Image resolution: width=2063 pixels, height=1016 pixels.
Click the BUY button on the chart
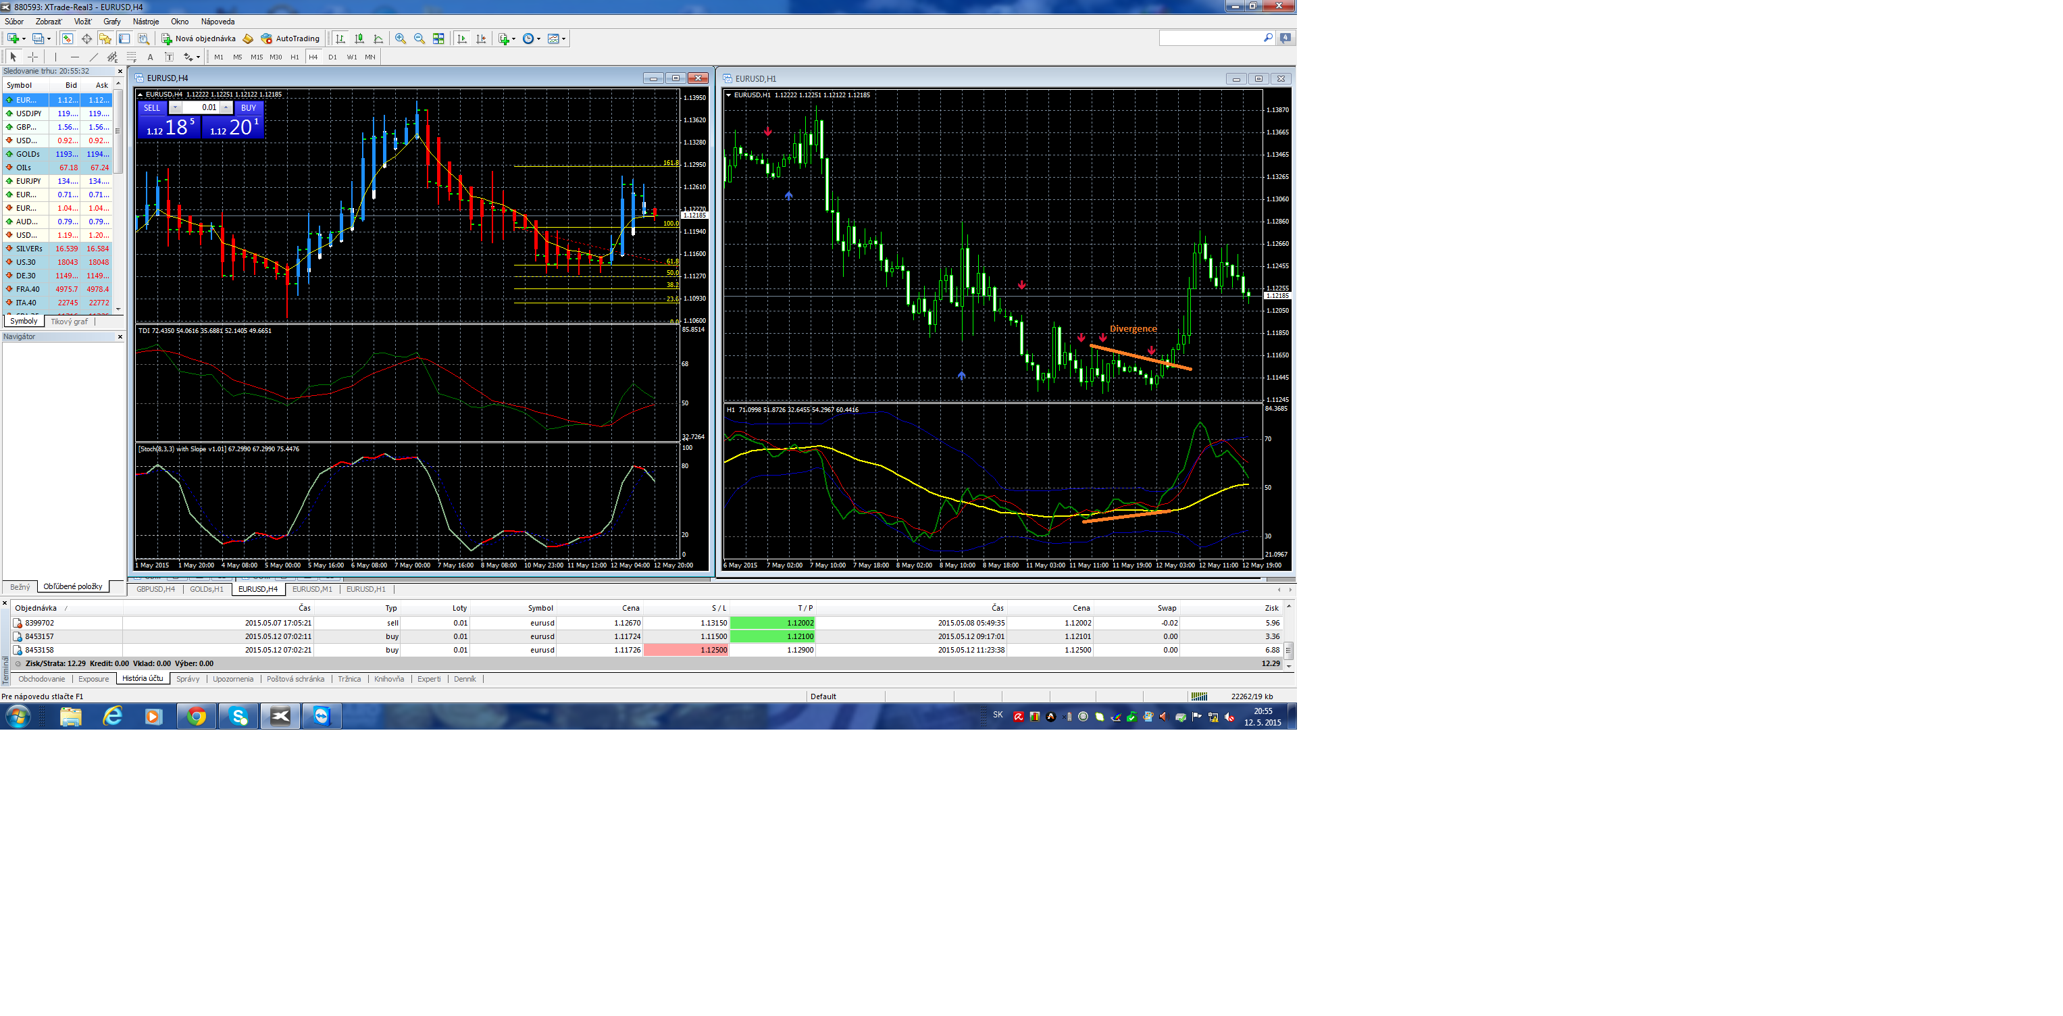click(x=249, y=108)
